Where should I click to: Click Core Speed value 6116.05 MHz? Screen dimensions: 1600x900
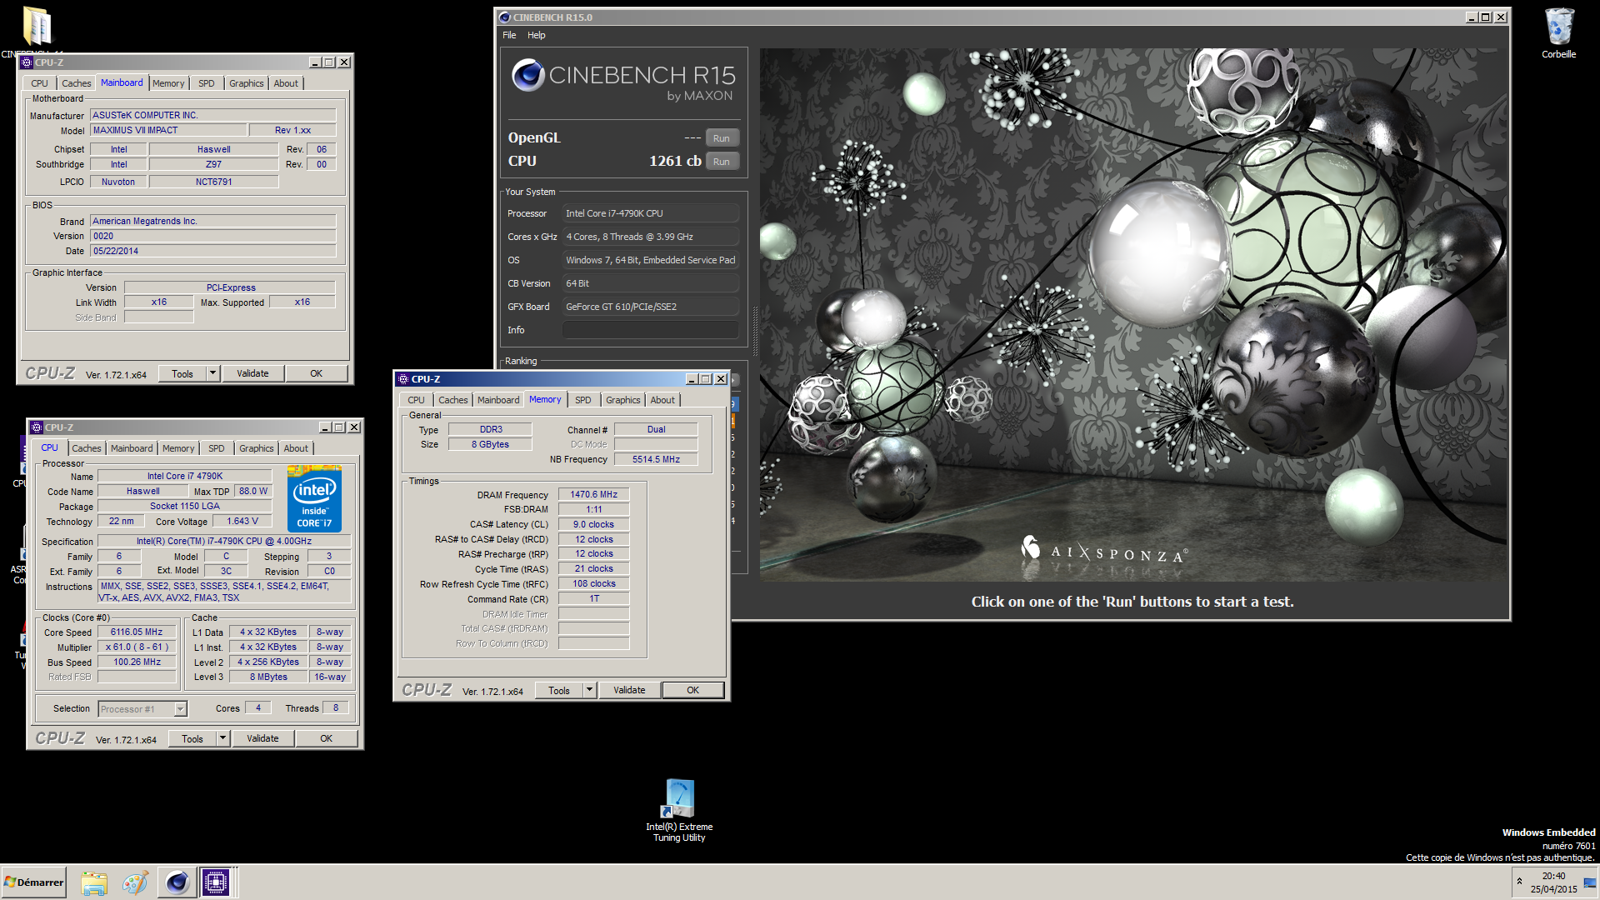coord(137,632)
